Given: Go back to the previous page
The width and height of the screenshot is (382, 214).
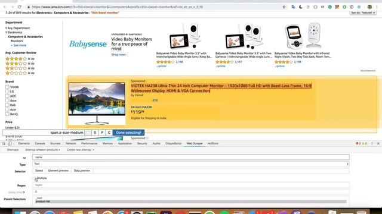Looking at the screenshot, I should 5,7.
